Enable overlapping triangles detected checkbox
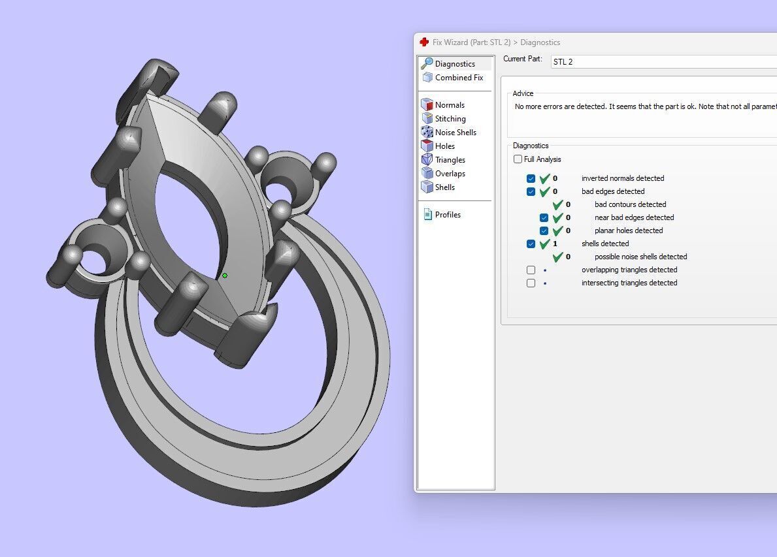 pyautogui.click(x=531, y=270)
